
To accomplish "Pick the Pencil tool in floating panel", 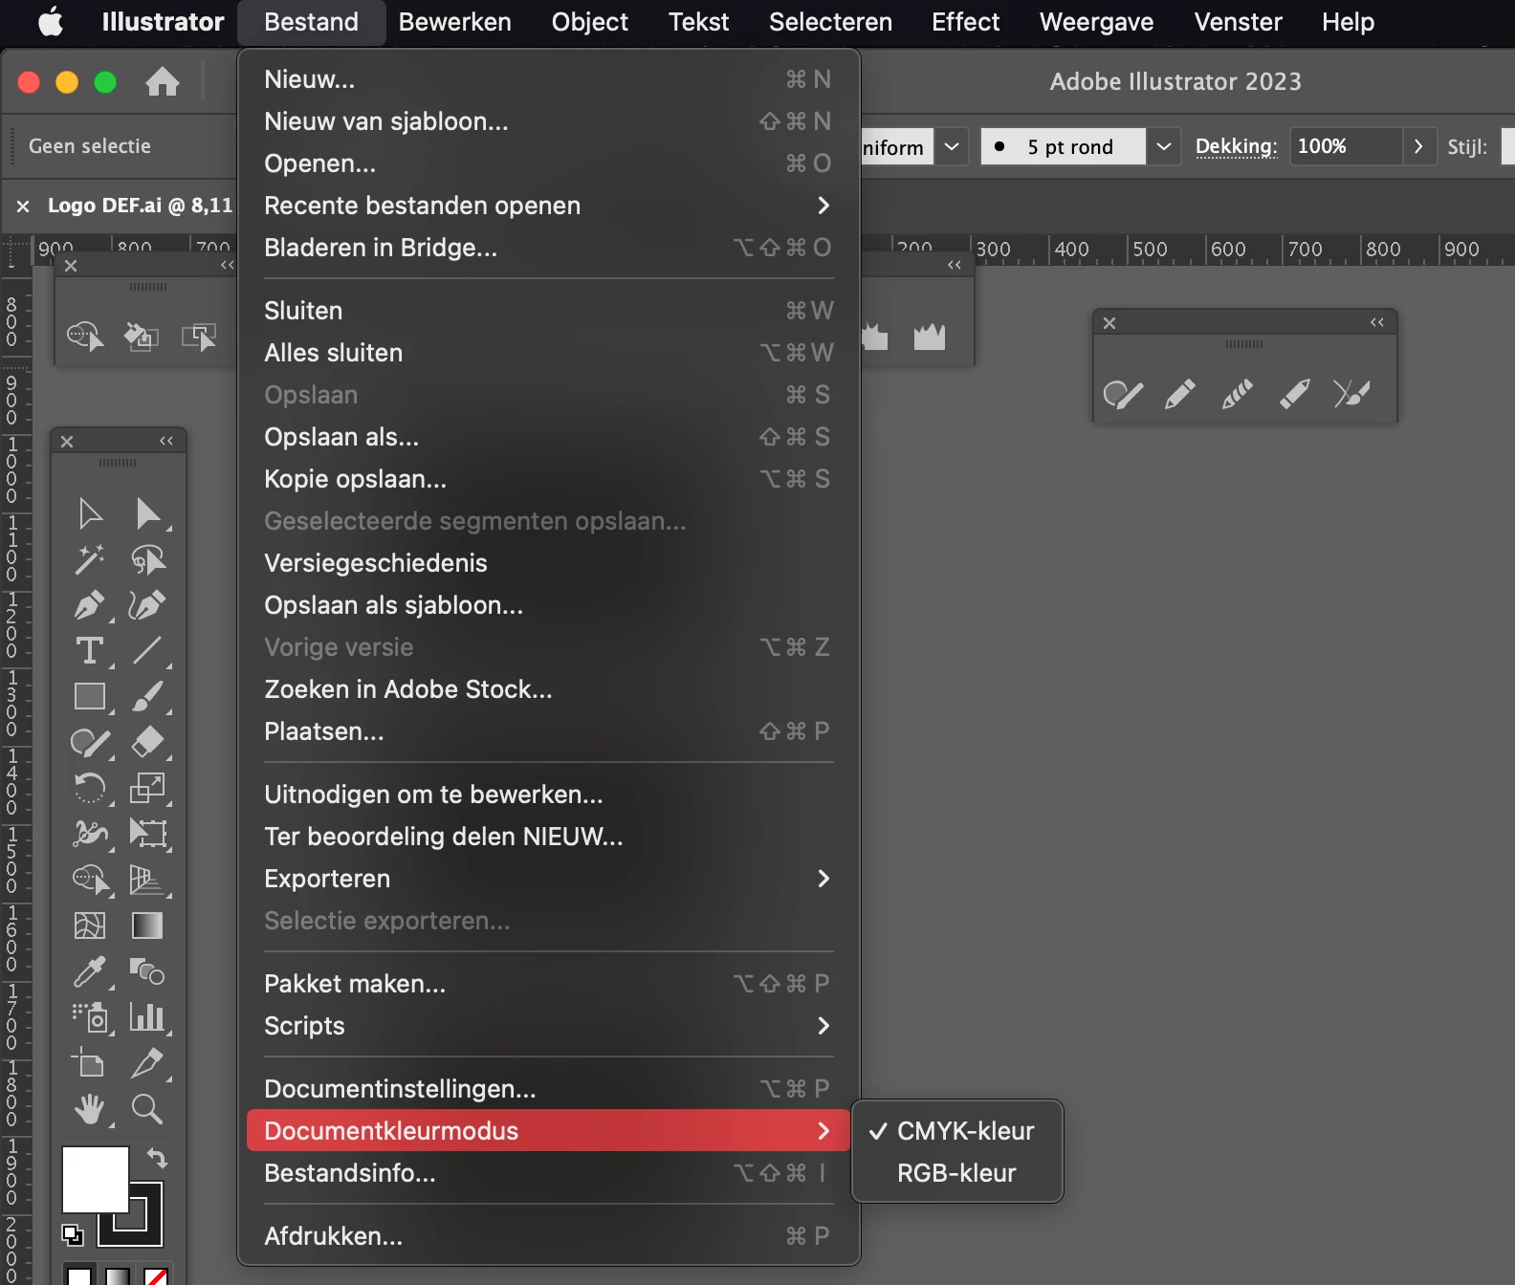I will pyautogui.click(x=1180, y=394).
